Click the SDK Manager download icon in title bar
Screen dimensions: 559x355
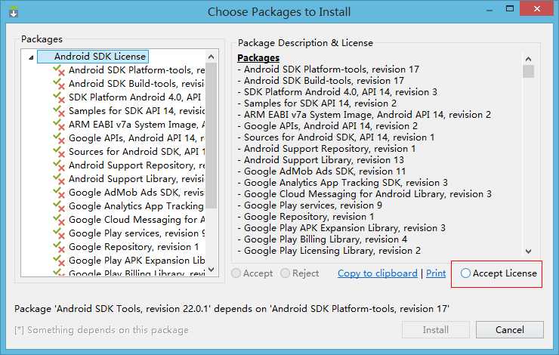coord(14,12)
